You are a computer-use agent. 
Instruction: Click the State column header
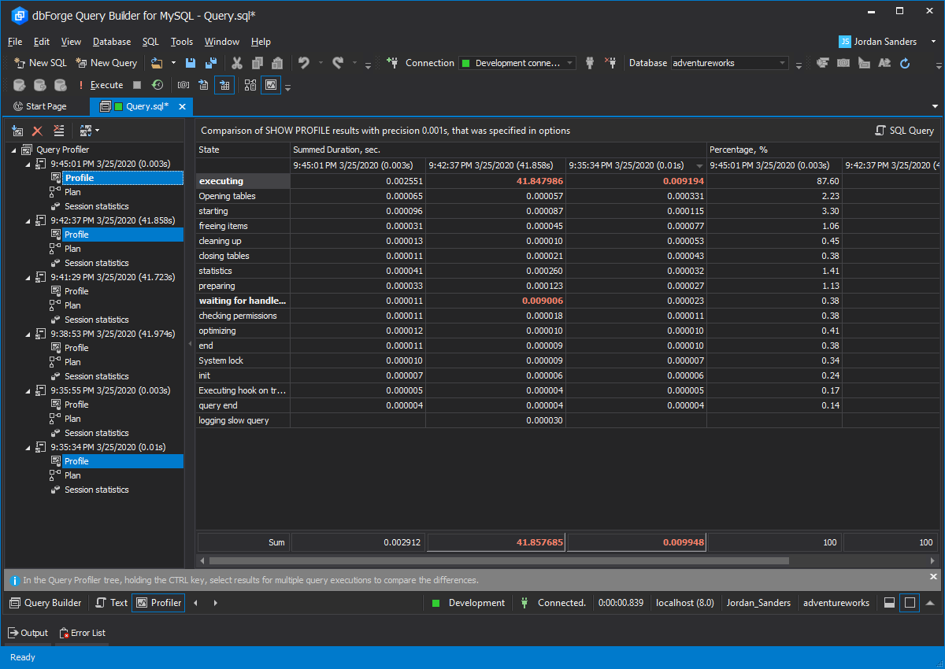click(243, 150)
